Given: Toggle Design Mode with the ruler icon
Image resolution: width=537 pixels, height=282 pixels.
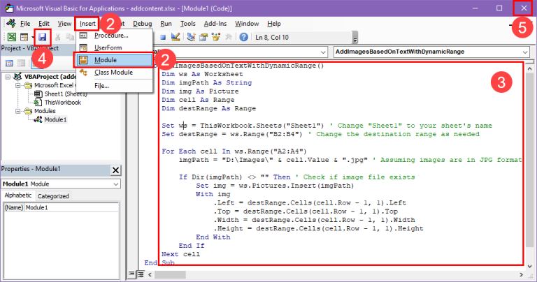Looking at the screenshot, I should 176,37.
